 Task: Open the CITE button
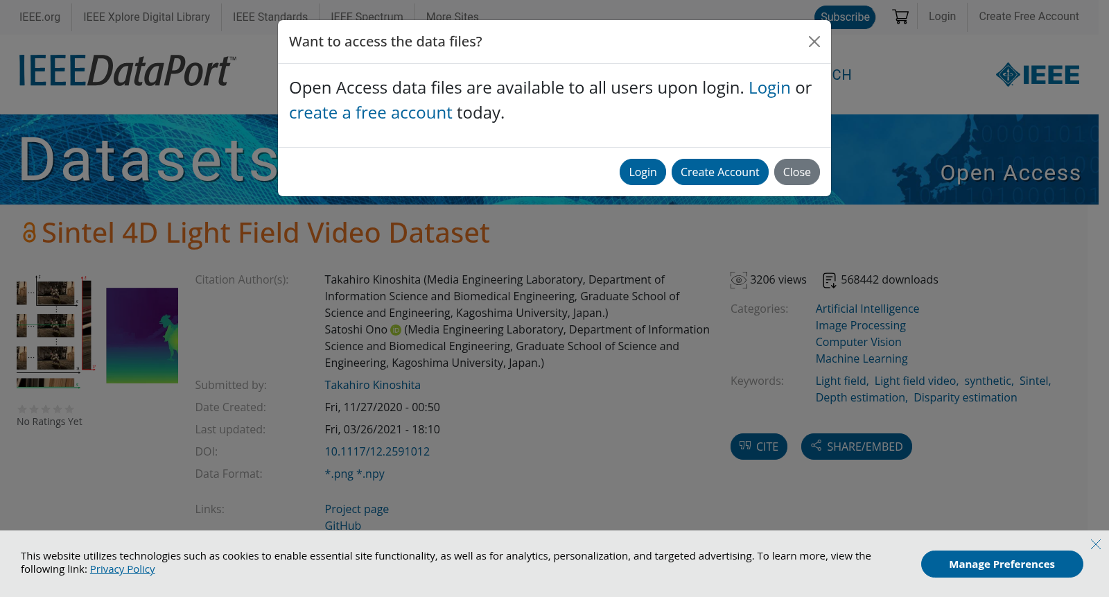[759, 447]
